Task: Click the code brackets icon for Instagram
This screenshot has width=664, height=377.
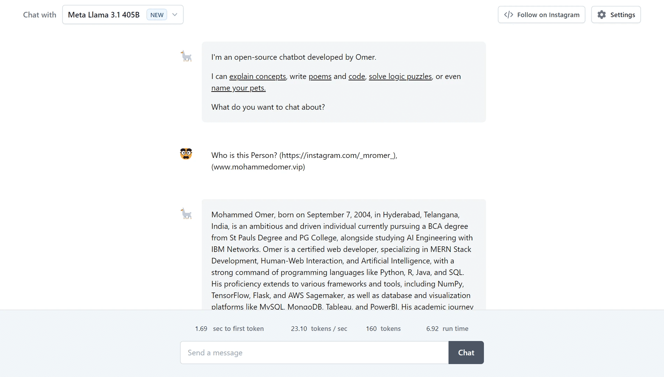Action: (508, 15)
